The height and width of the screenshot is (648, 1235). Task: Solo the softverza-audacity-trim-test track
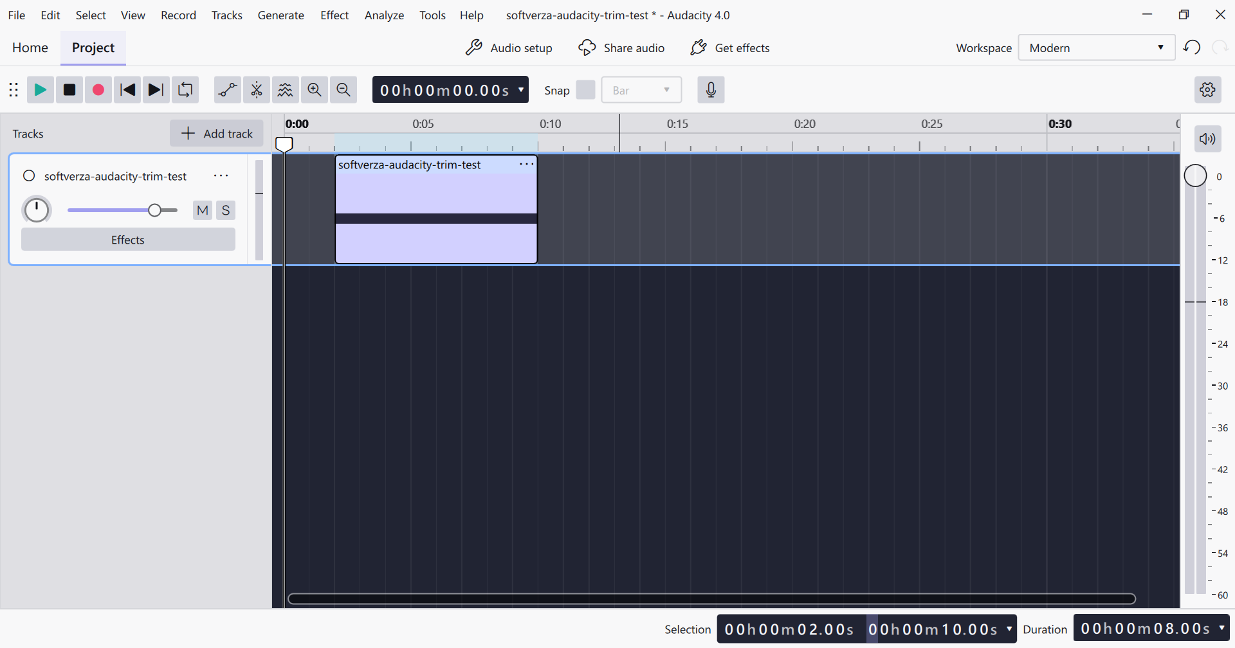pos(226,210)
